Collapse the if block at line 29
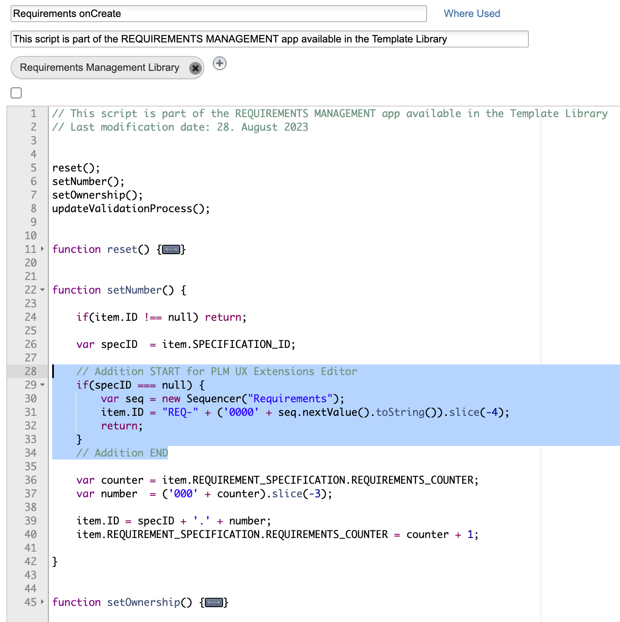 (x=42, y=385)
